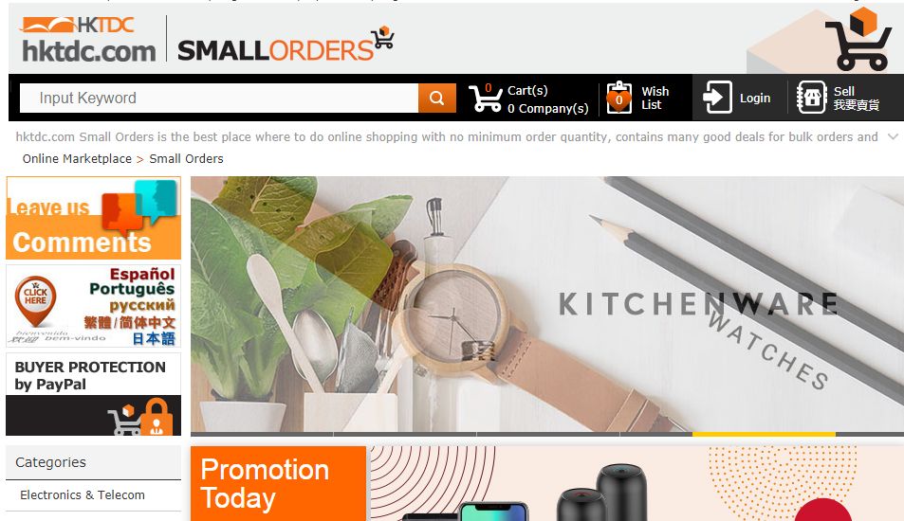Select the Electronics & Telecom category
The image size is (904, 521).
click(83, 495)
